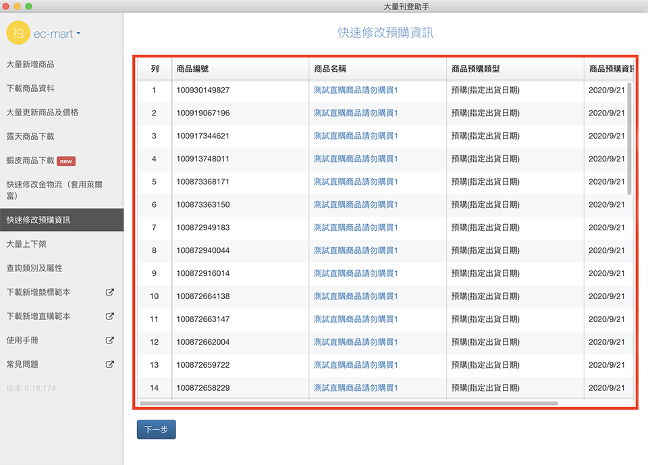
Task: Go to 下載商品資料 menu item
Action: coord(30,88)
